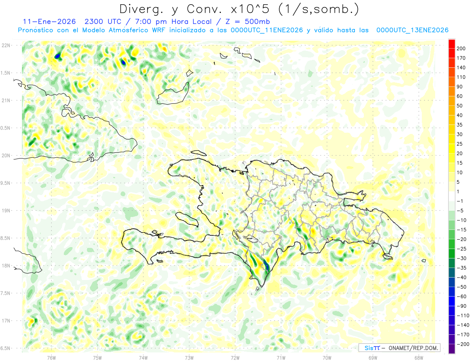Pick the yellow colorbar segment between 15 and 20
470x363 pixels.
tap(452, 158)
